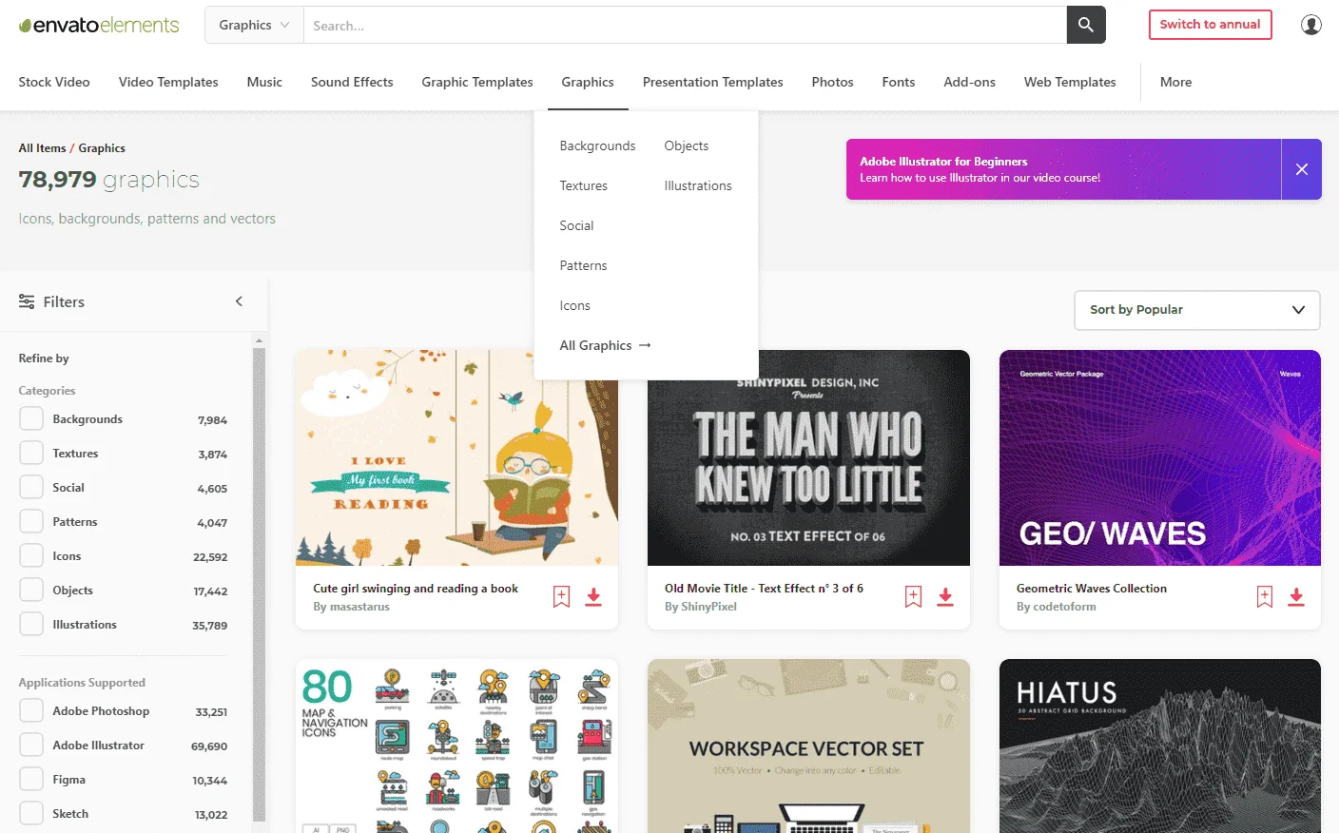Open Graphic Templates in the navigation
Screen dimensions: 1339x833
477,82
